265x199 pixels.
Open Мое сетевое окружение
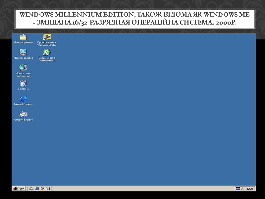pyautogui.click(x=23, y=68)
